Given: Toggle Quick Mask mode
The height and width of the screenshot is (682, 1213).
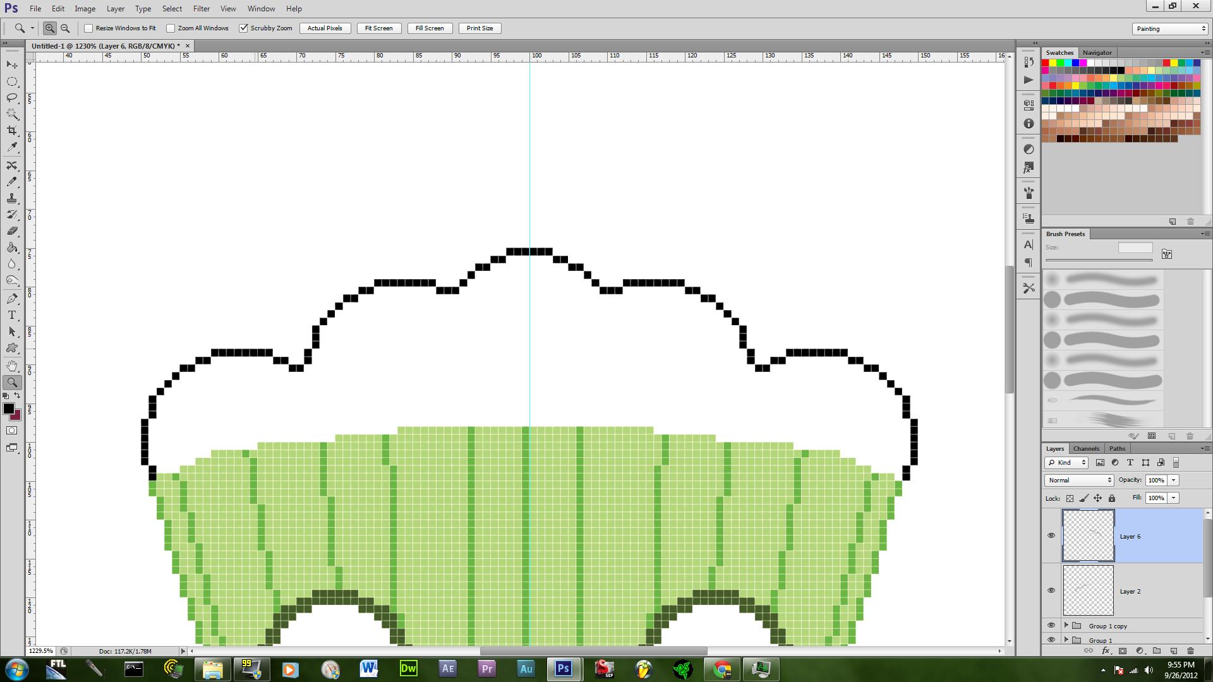Looking at the screenshot, I should coord(12,431).
